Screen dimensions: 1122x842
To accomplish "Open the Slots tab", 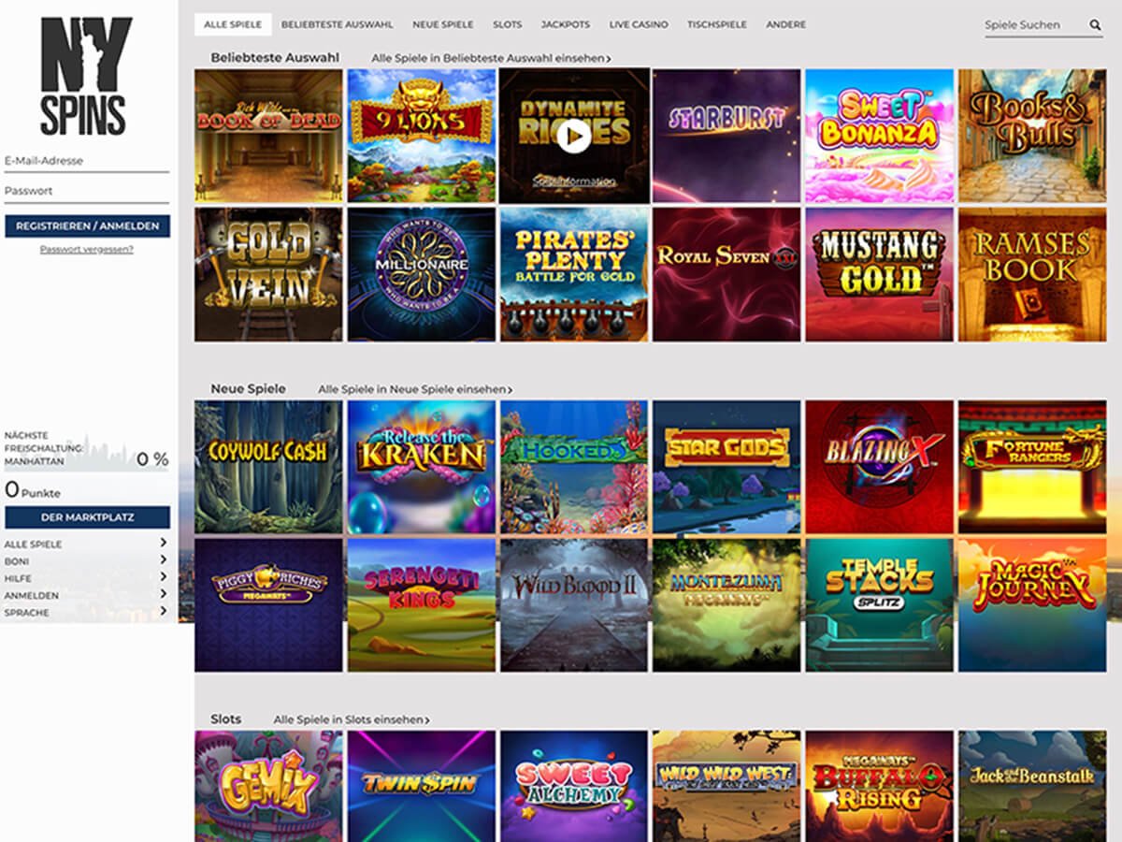I will coord(508,24).
